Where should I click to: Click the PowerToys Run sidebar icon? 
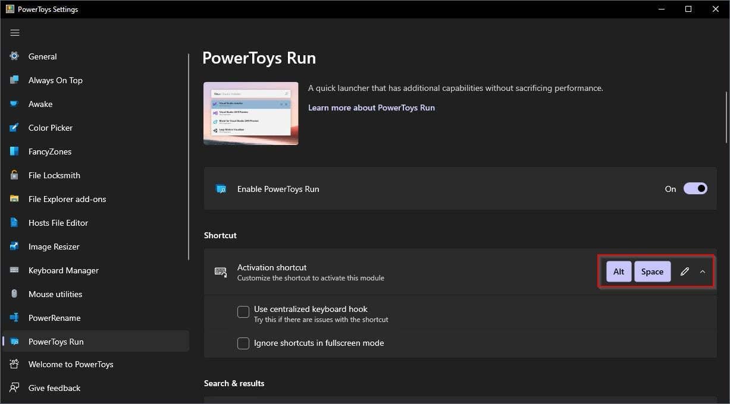point(15,342)
